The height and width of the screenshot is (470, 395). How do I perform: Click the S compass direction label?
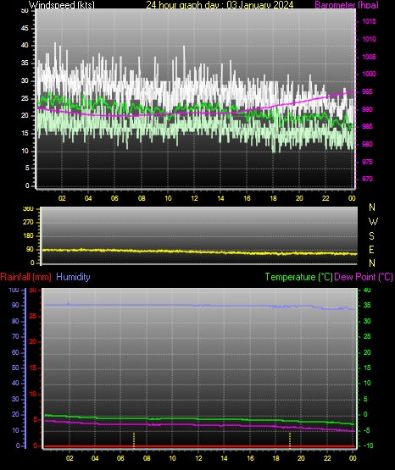pyautogui.click(x=371, y=236)
